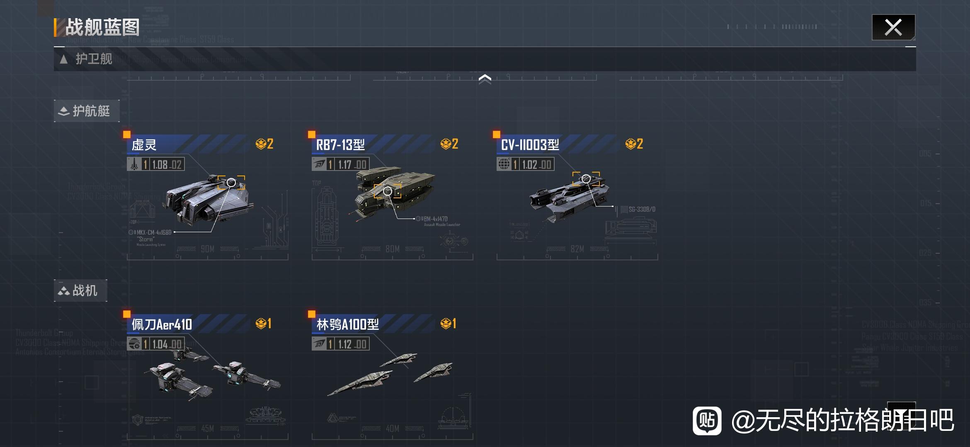Click the manufacturer icon under RB7-13型
Screen dimensions: 970x447
[319, 164]
